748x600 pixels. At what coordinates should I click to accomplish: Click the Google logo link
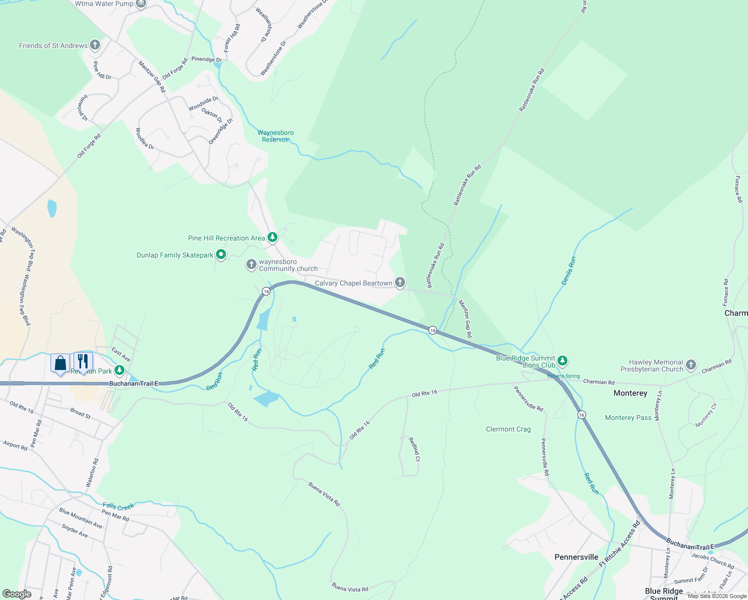17,594
